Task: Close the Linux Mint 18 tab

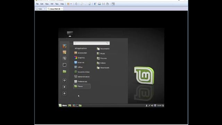Action: tap(62, 9)
